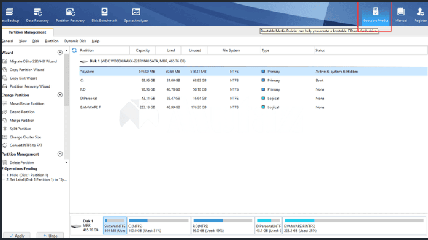Select E:VMWARE F(NTFS) block in disk map
Viewport: 428px width, 240px height.
click(x=354, y=225)
